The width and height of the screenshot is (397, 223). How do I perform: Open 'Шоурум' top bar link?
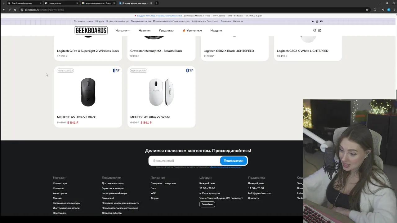(x=100, y=21)
